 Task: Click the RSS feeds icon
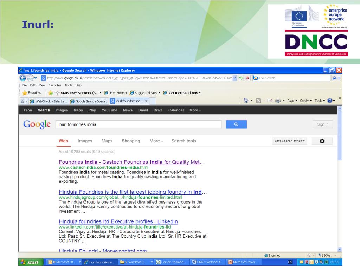click(x=258, y=101)
